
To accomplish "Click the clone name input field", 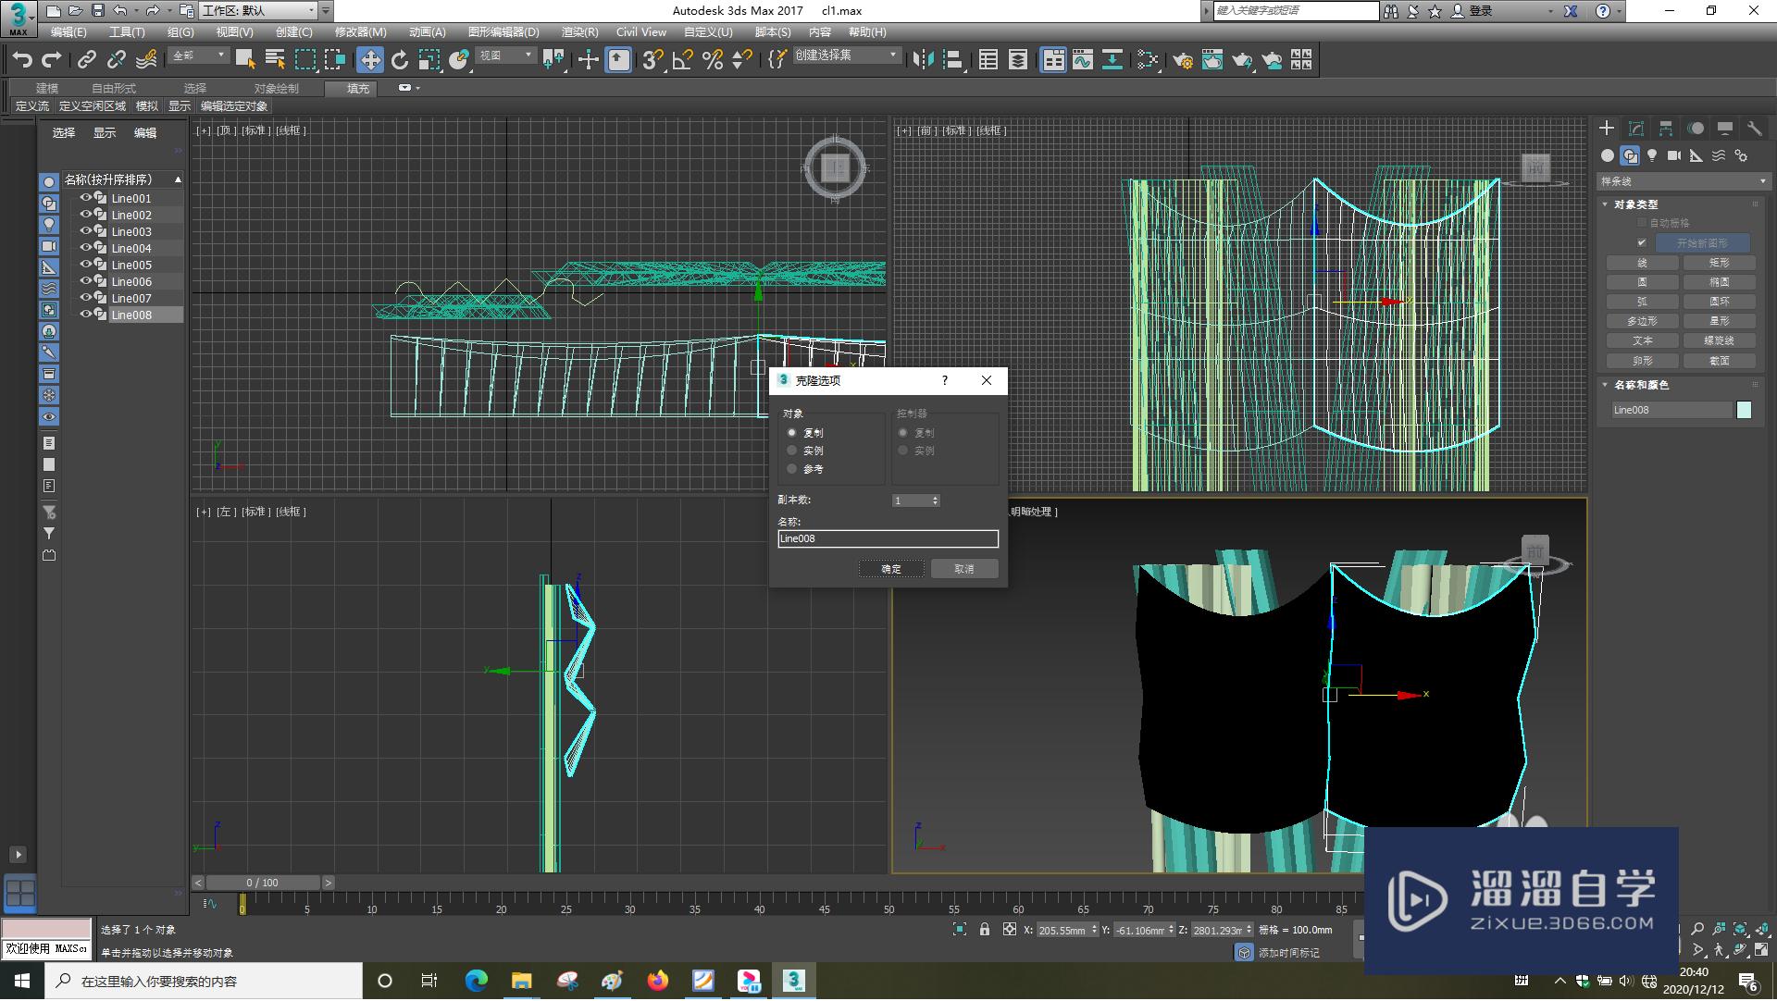I will [888, 538].
